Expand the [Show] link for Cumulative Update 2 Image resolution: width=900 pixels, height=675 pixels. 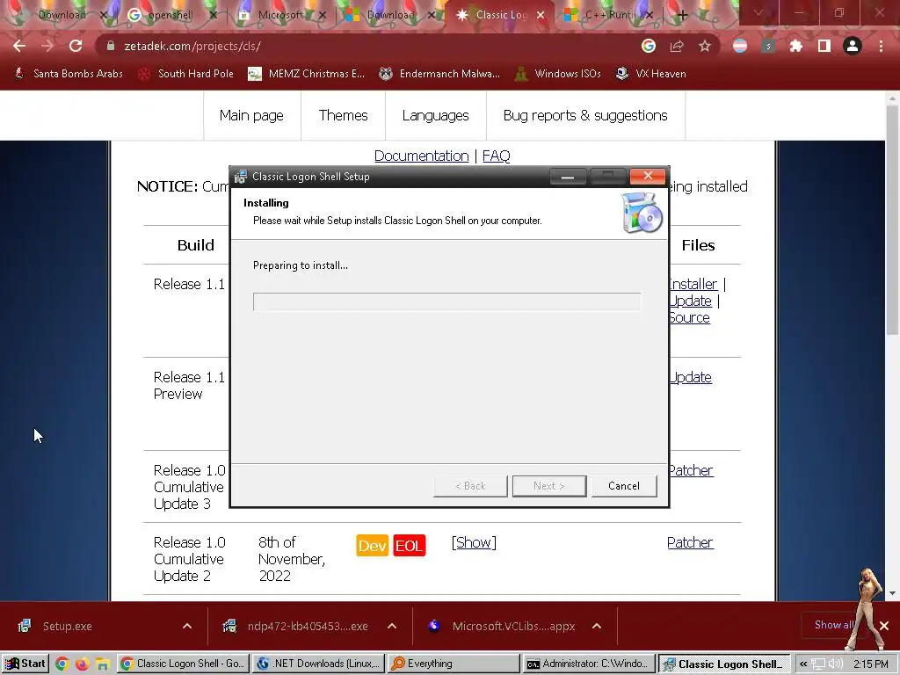(474, 542)
